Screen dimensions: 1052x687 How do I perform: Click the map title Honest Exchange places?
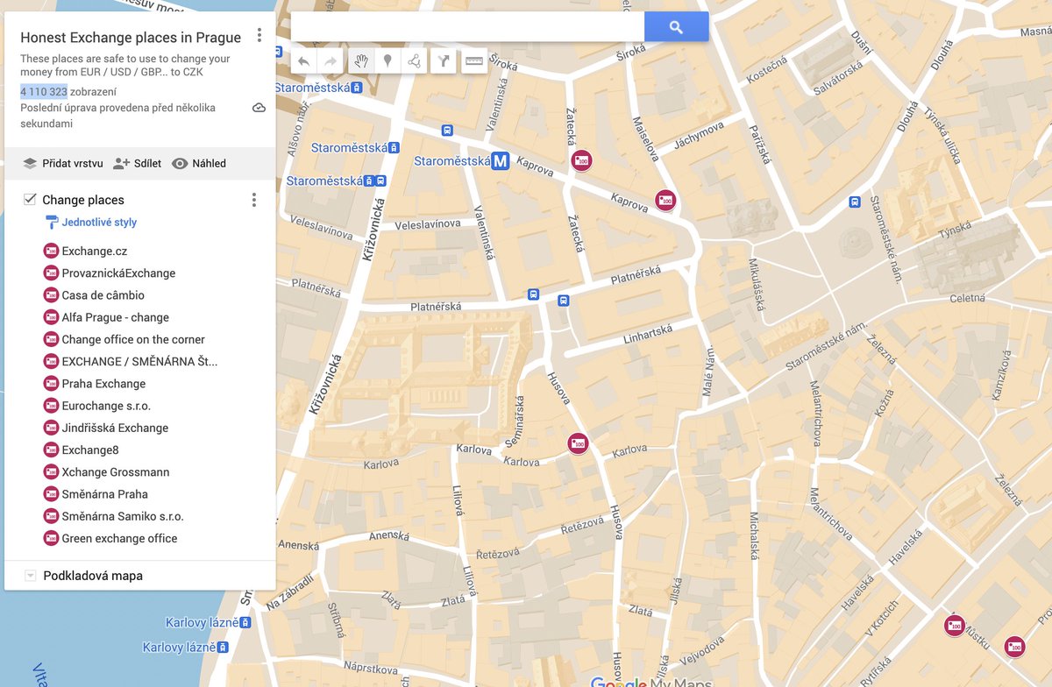pos(131,38)
